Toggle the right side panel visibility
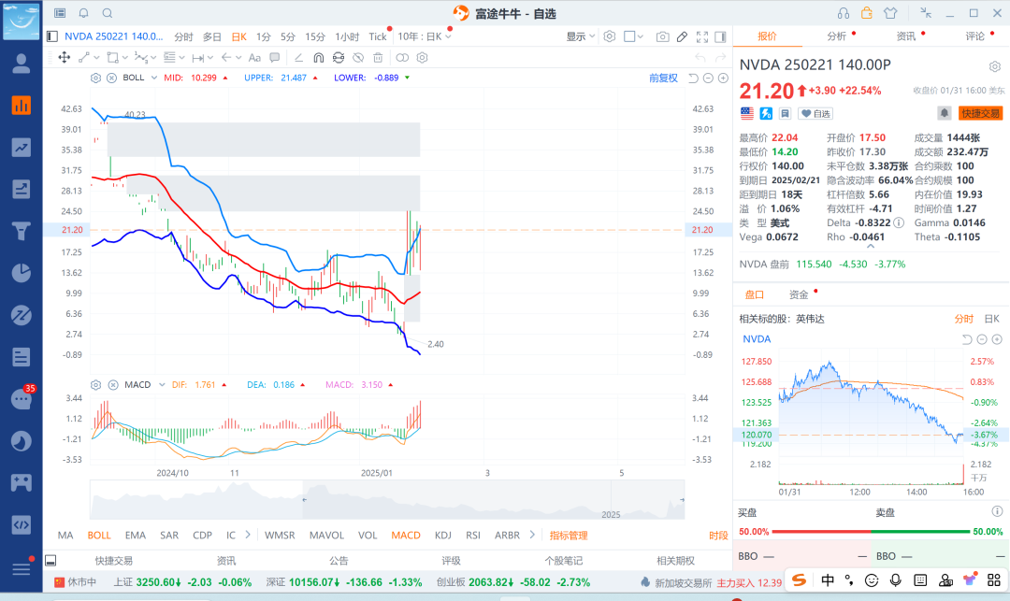 [x=721, y=36]
